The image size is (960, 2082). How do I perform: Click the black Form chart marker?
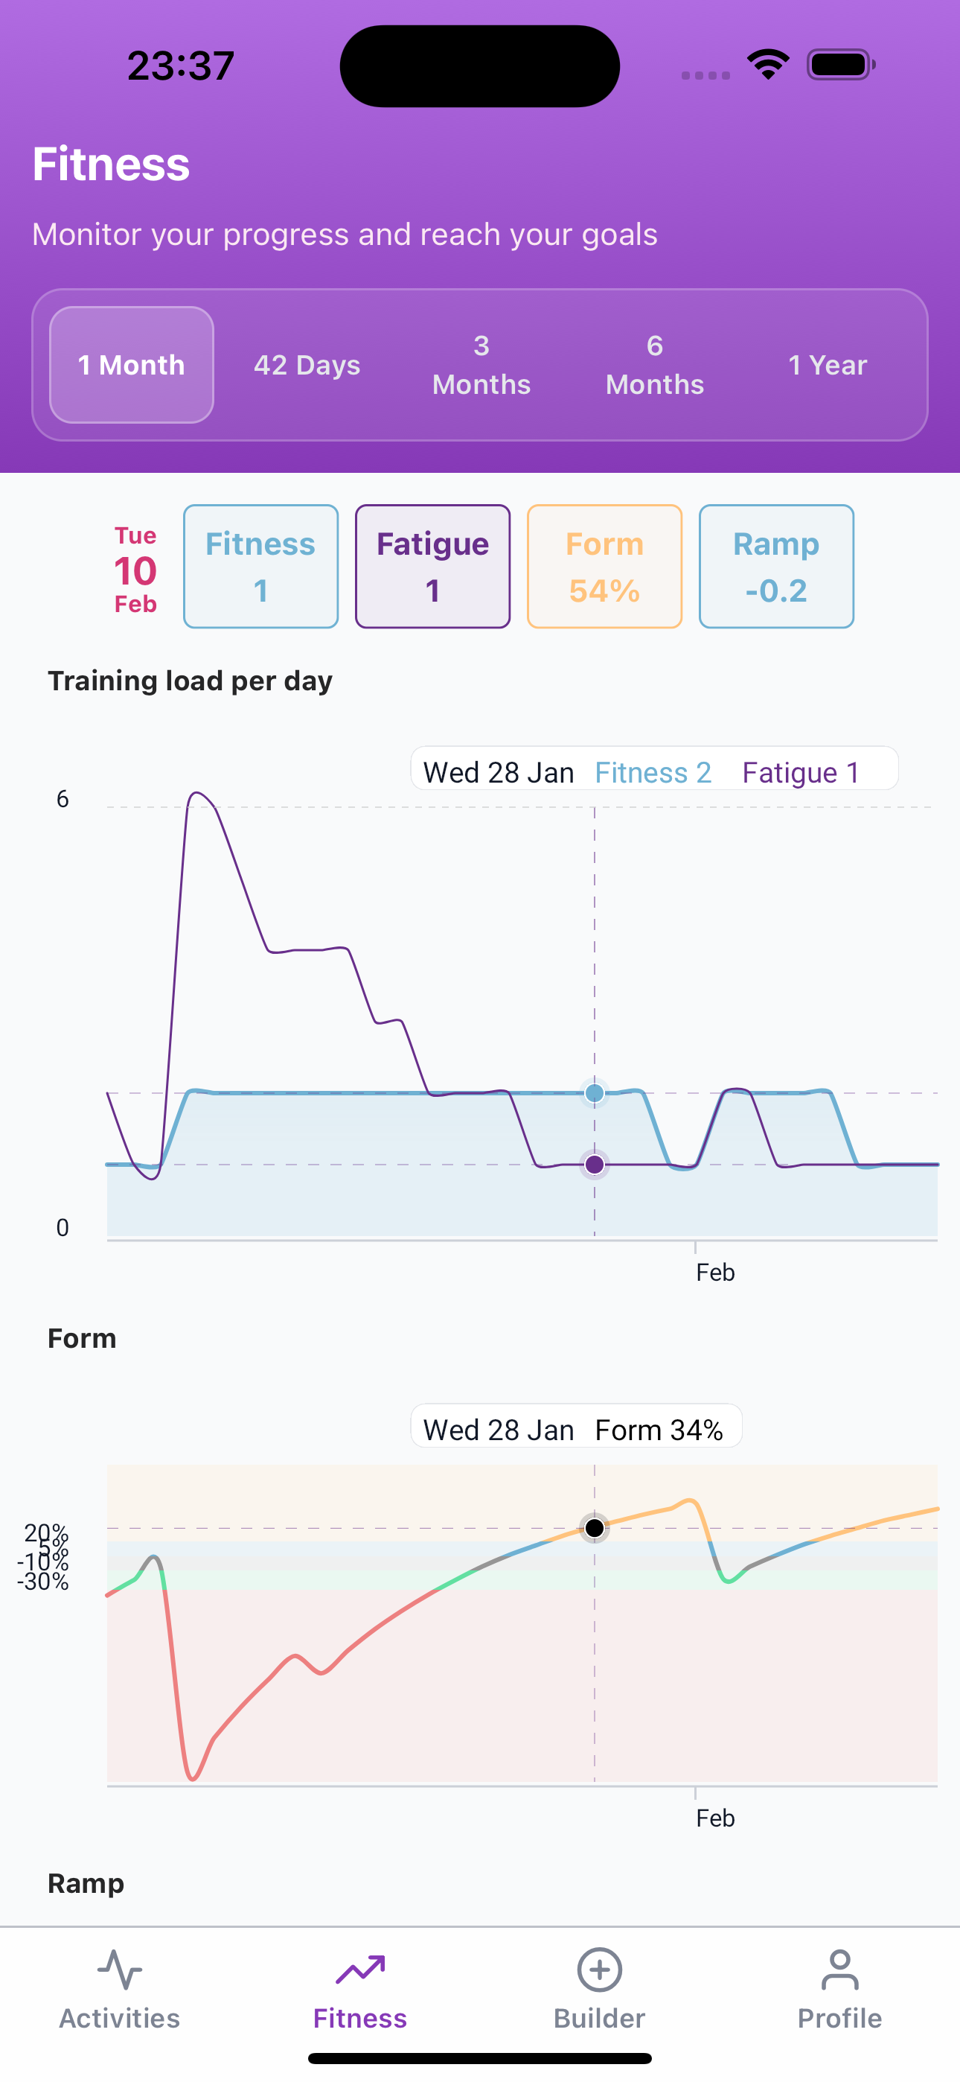(x=595, y=1528)
